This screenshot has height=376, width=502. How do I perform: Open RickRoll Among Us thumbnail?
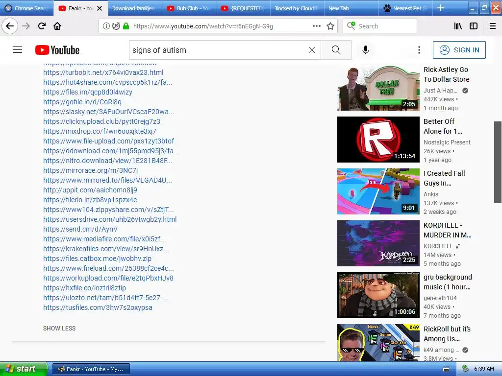378,343
